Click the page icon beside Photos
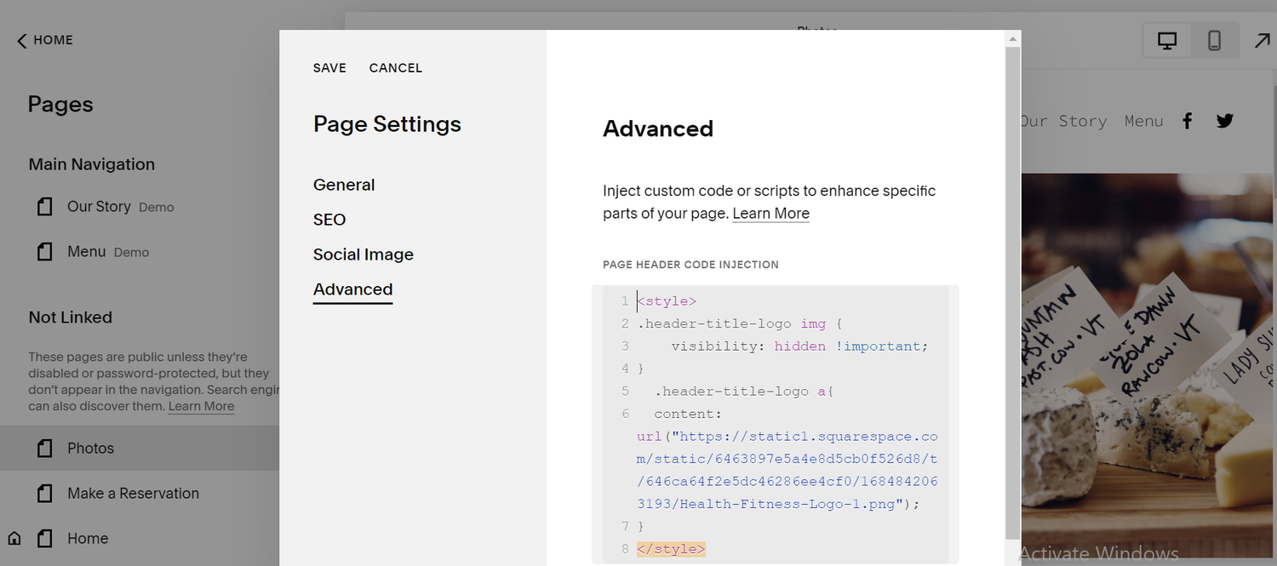The image size is (1277, 566). click(44, 448)
